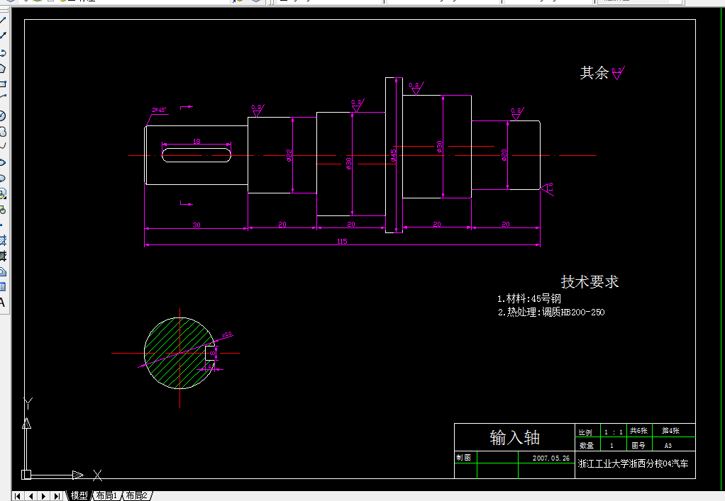Select the Polygon draw tool
Viewport: 725px width, 501px height.
[x=3, y=68]
